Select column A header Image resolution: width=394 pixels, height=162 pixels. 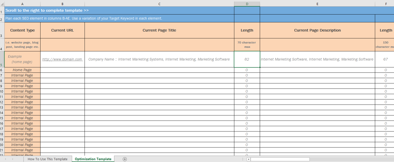click(22, 4)
